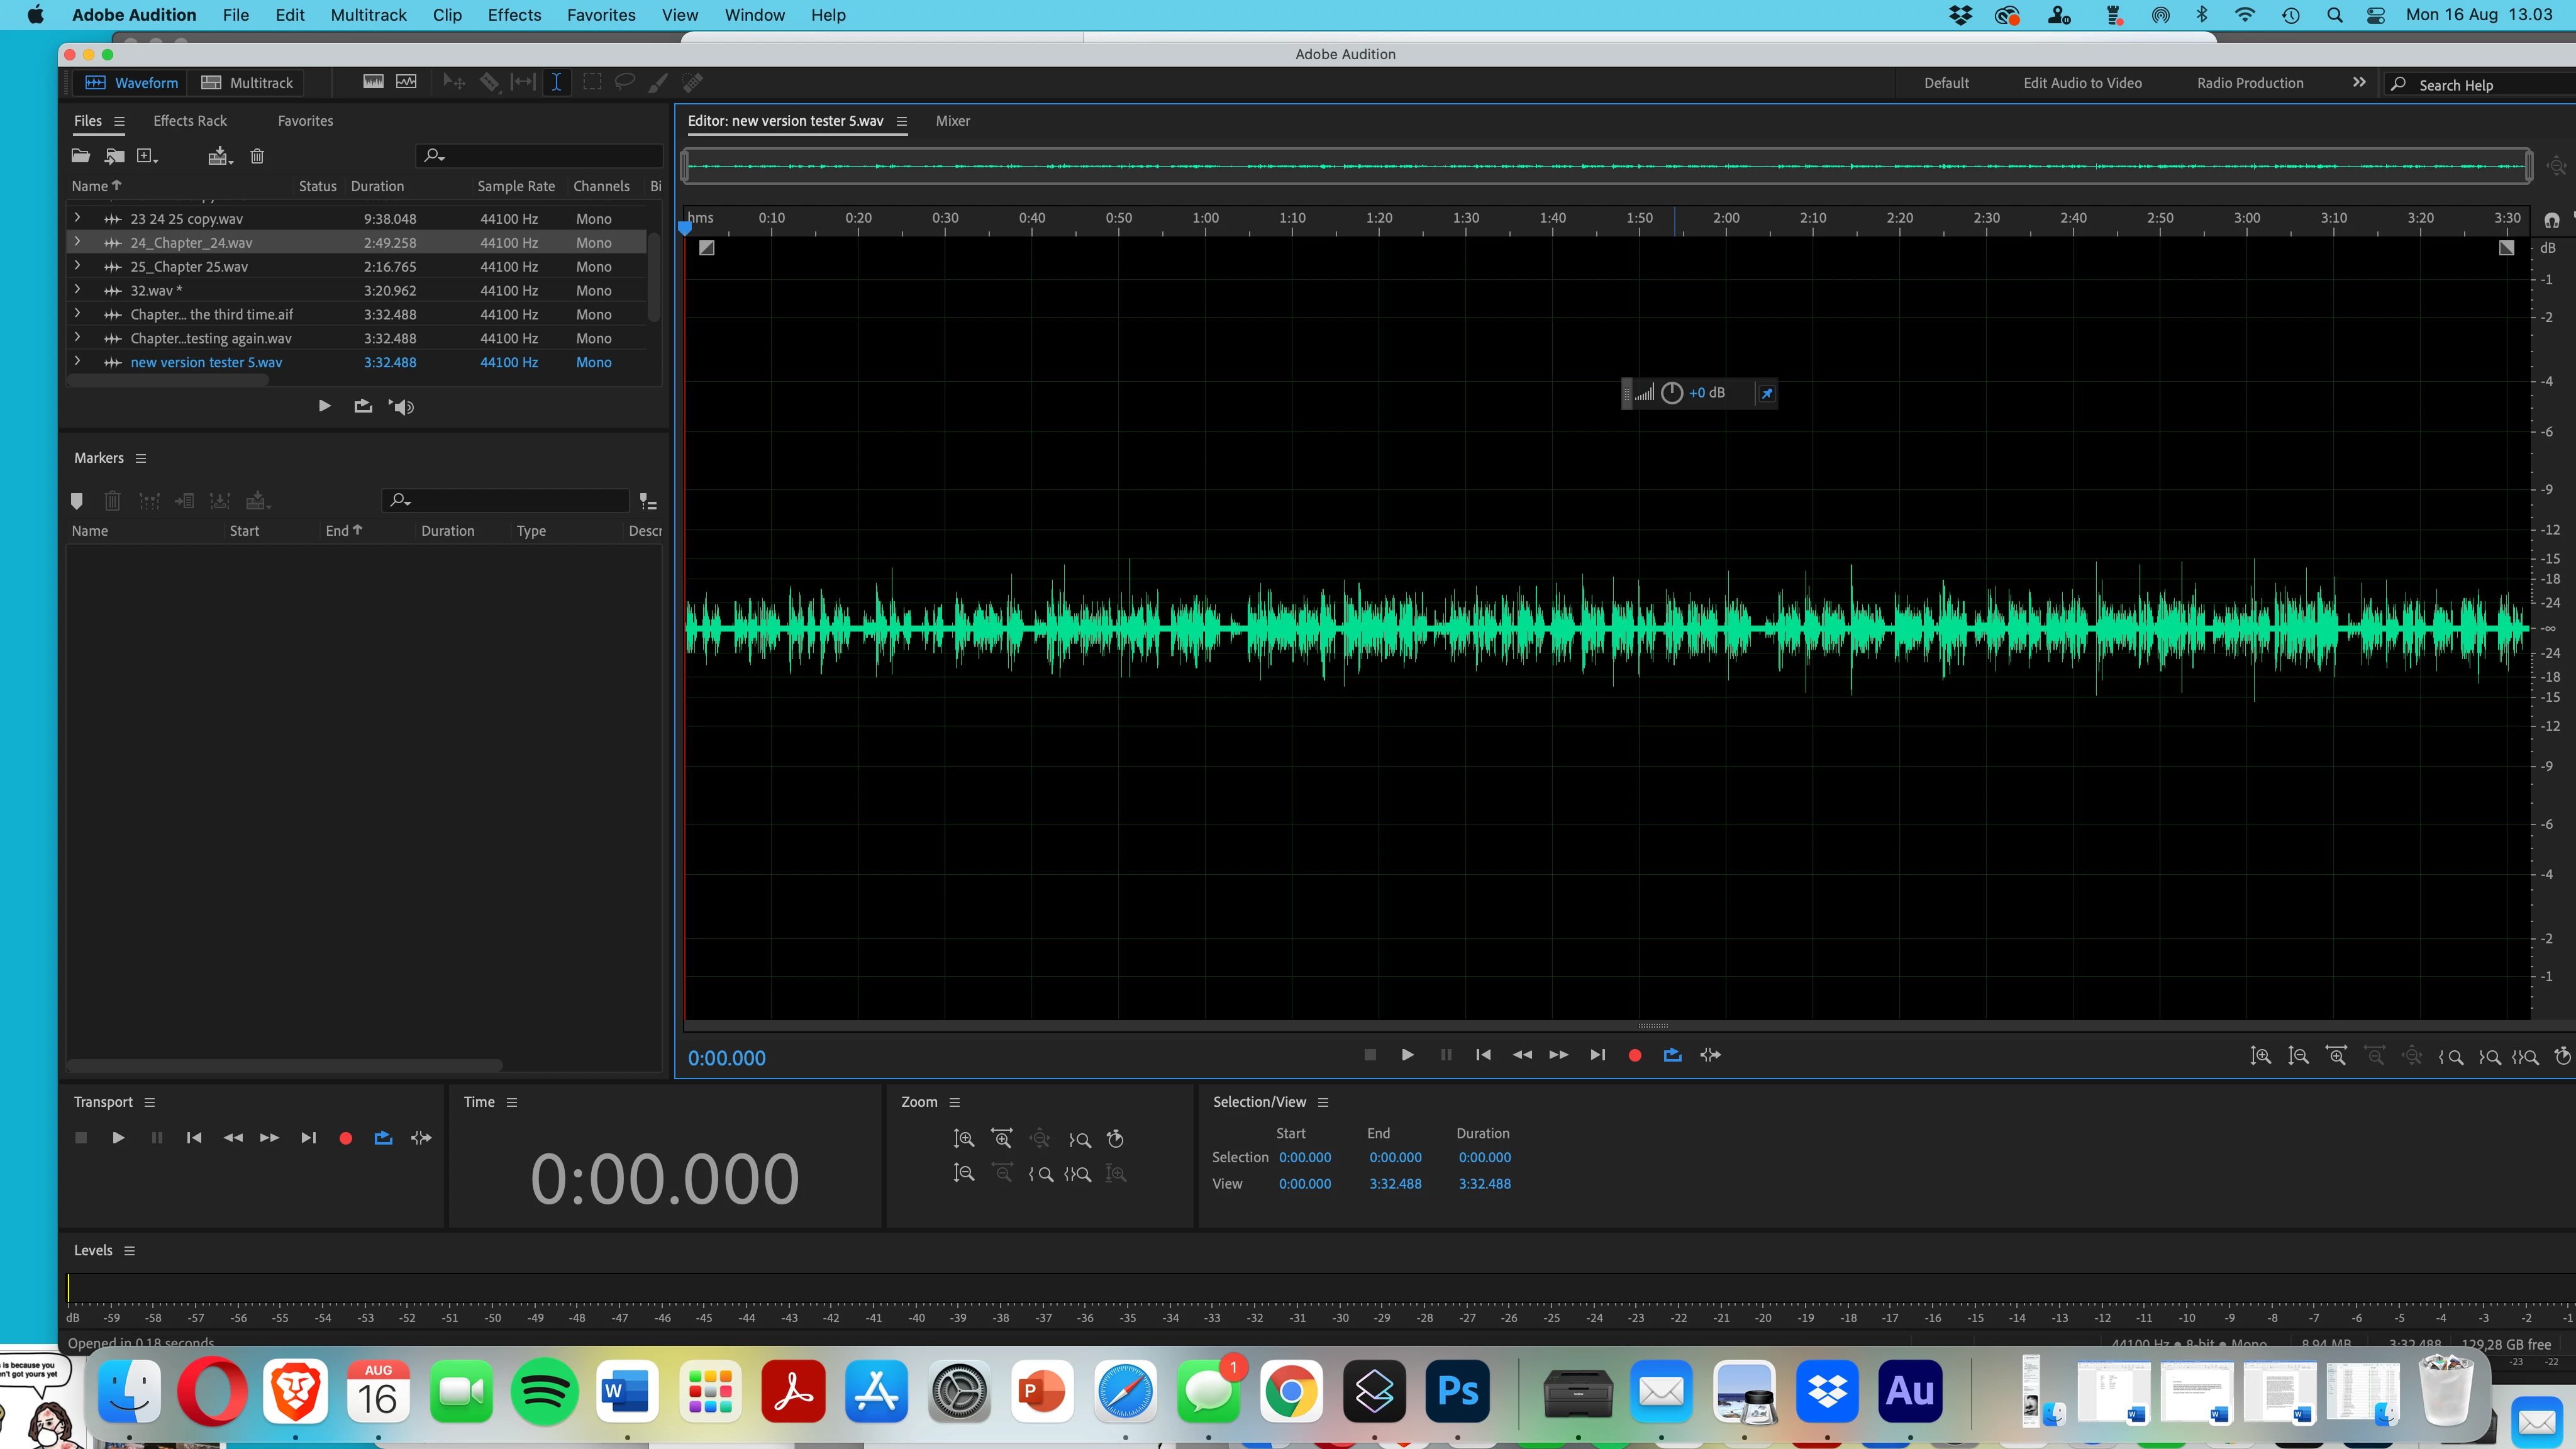
Task: Select the Time Selection tool
Action: pos(556,83)
